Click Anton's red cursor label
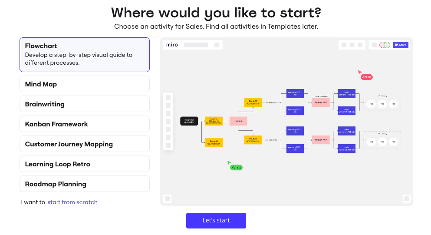The image size is (431, 235). point(366,77)
